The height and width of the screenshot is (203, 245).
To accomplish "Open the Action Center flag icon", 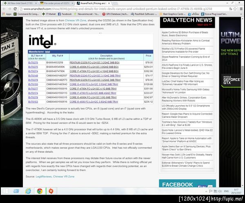I will point(211,191).
